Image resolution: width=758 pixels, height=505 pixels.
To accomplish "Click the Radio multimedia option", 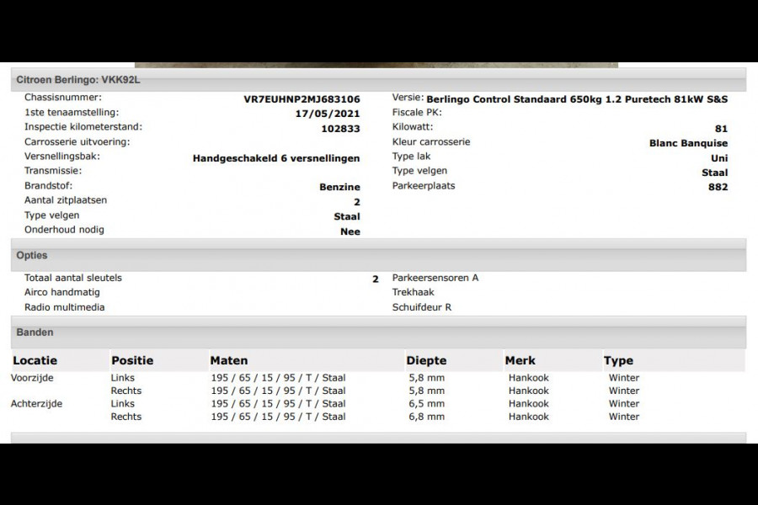I will pyautogui.click(x=64, y=307).
